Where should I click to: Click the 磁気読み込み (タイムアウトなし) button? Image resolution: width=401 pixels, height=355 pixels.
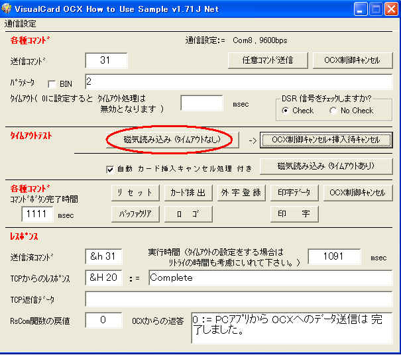click(x=172, y=140)
